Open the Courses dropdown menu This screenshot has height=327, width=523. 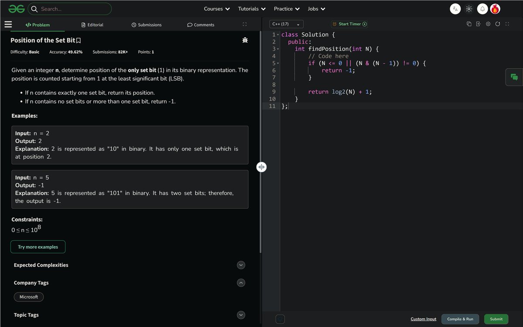point(217,9)
